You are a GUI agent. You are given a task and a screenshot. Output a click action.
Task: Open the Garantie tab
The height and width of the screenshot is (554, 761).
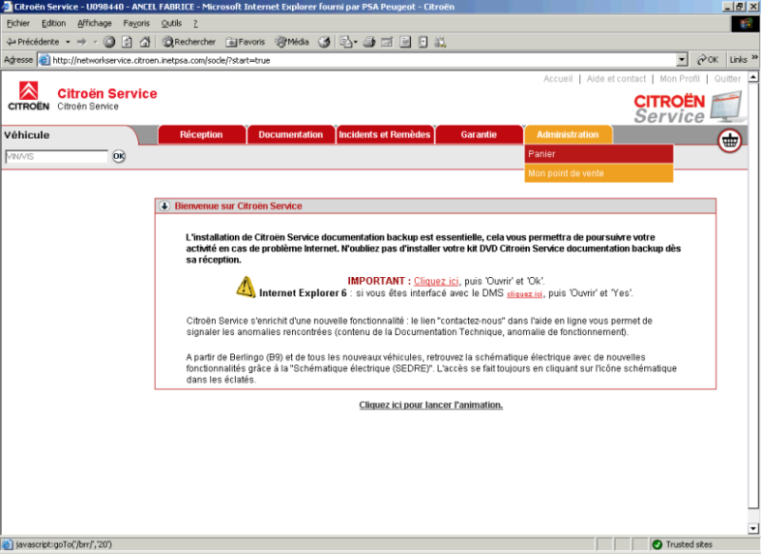coord(478,135)
